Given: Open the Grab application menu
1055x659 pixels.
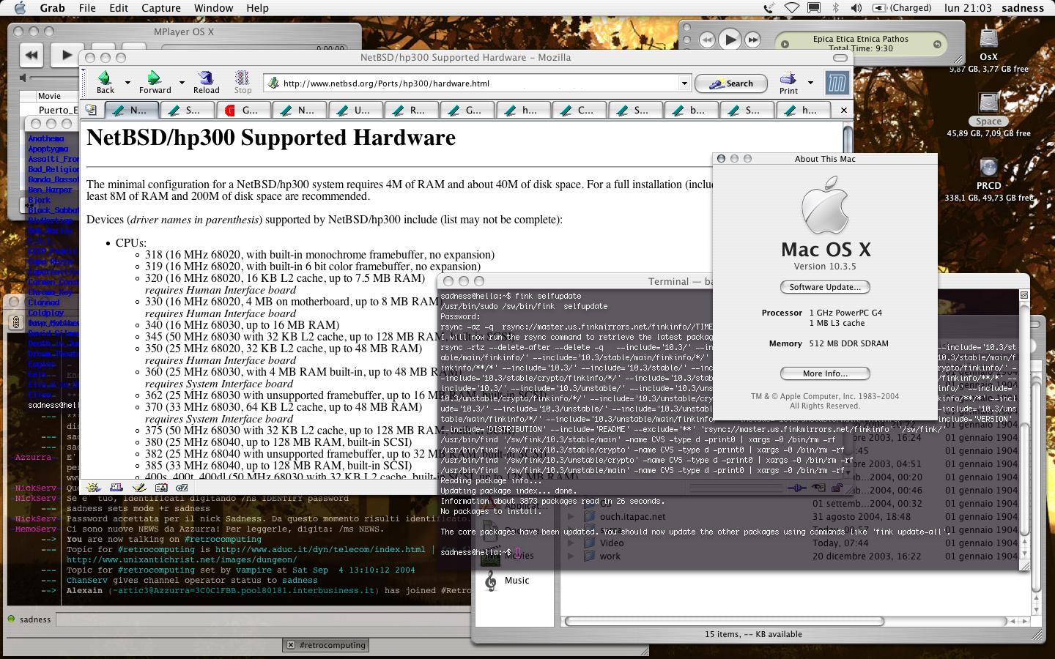Looking at the screenshot, I should coord(51,8).
